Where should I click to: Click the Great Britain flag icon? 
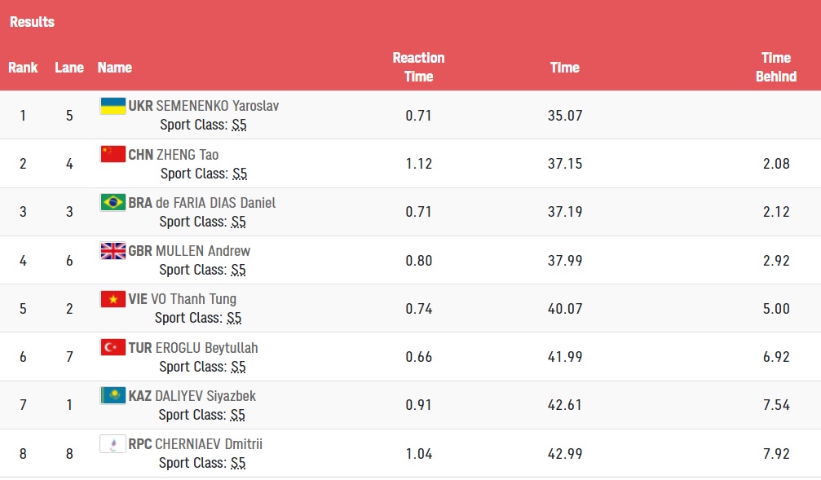[x=113, y=251]
